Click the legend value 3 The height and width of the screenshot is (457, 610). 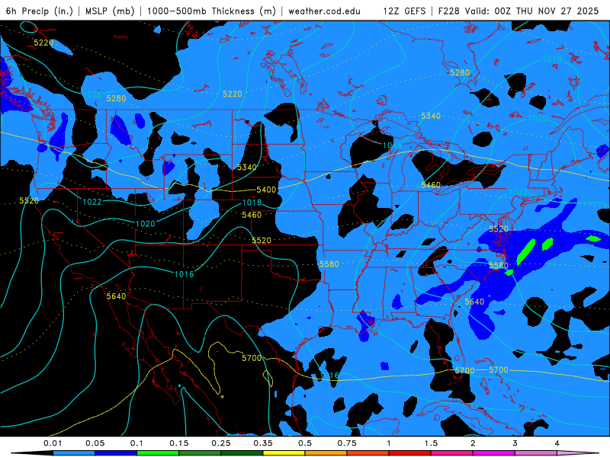515,443
